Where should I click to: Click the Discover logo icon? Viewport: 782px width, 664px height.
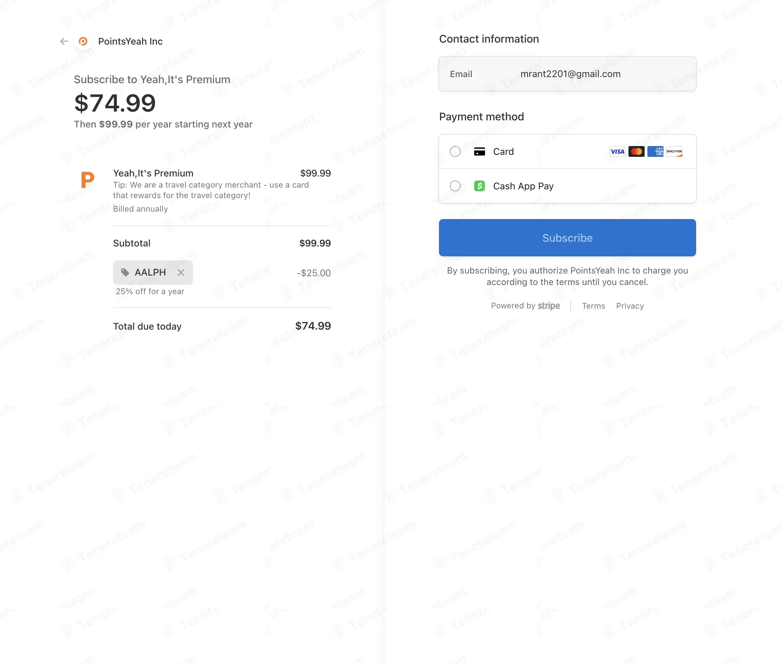tap(674, 151)
